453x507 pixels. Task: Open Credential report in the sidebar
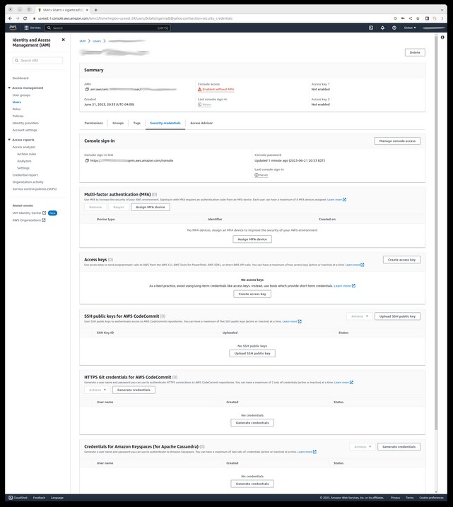25,175
